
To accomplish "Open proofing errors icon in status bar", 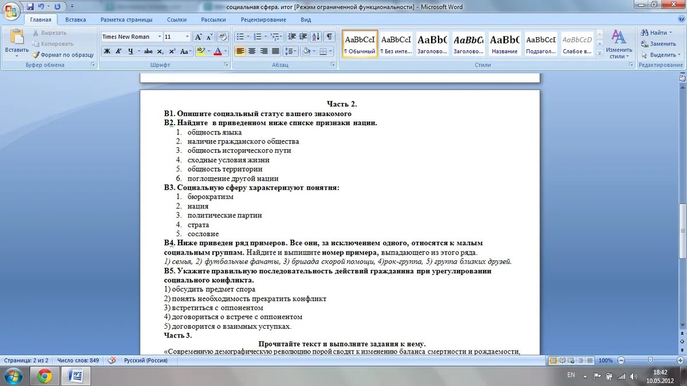I will point(112,360).
